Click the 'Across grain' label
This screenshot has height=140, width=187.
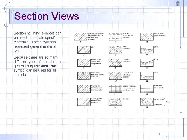pos(159,99)
